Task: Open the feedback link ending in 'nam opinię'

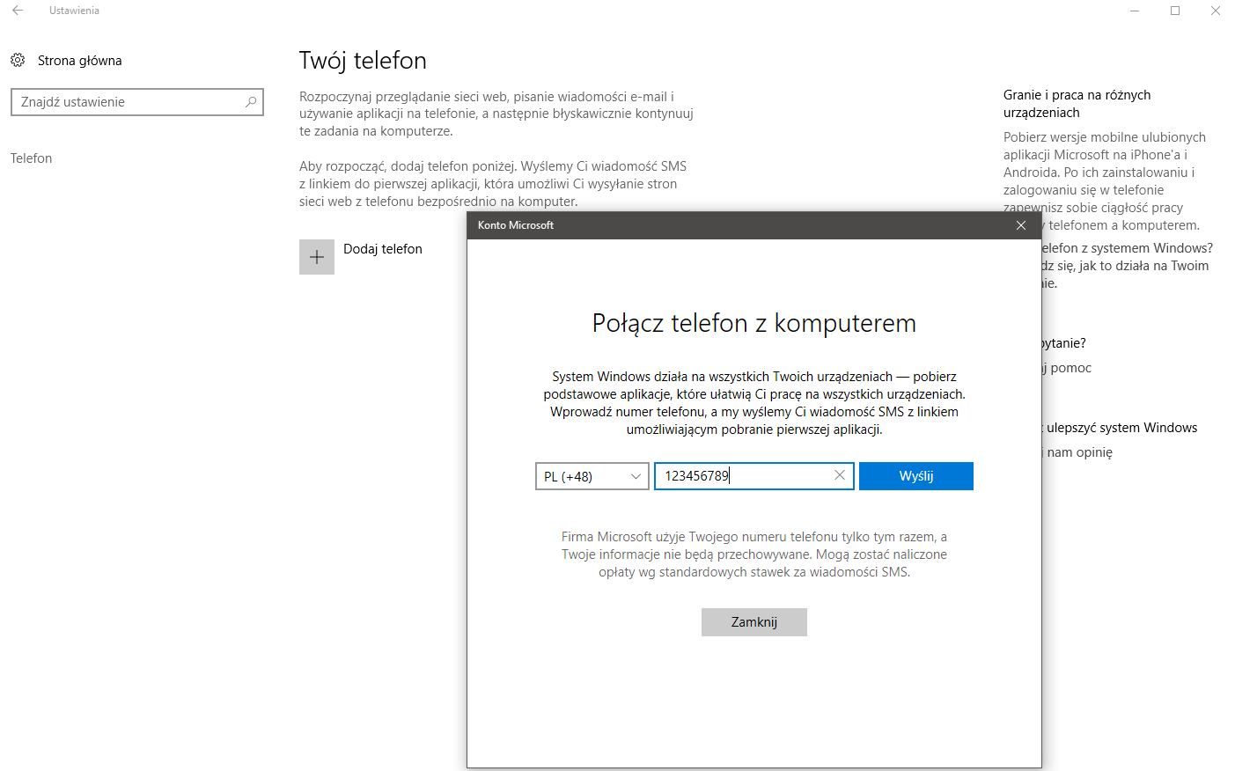Action: 1077,452
